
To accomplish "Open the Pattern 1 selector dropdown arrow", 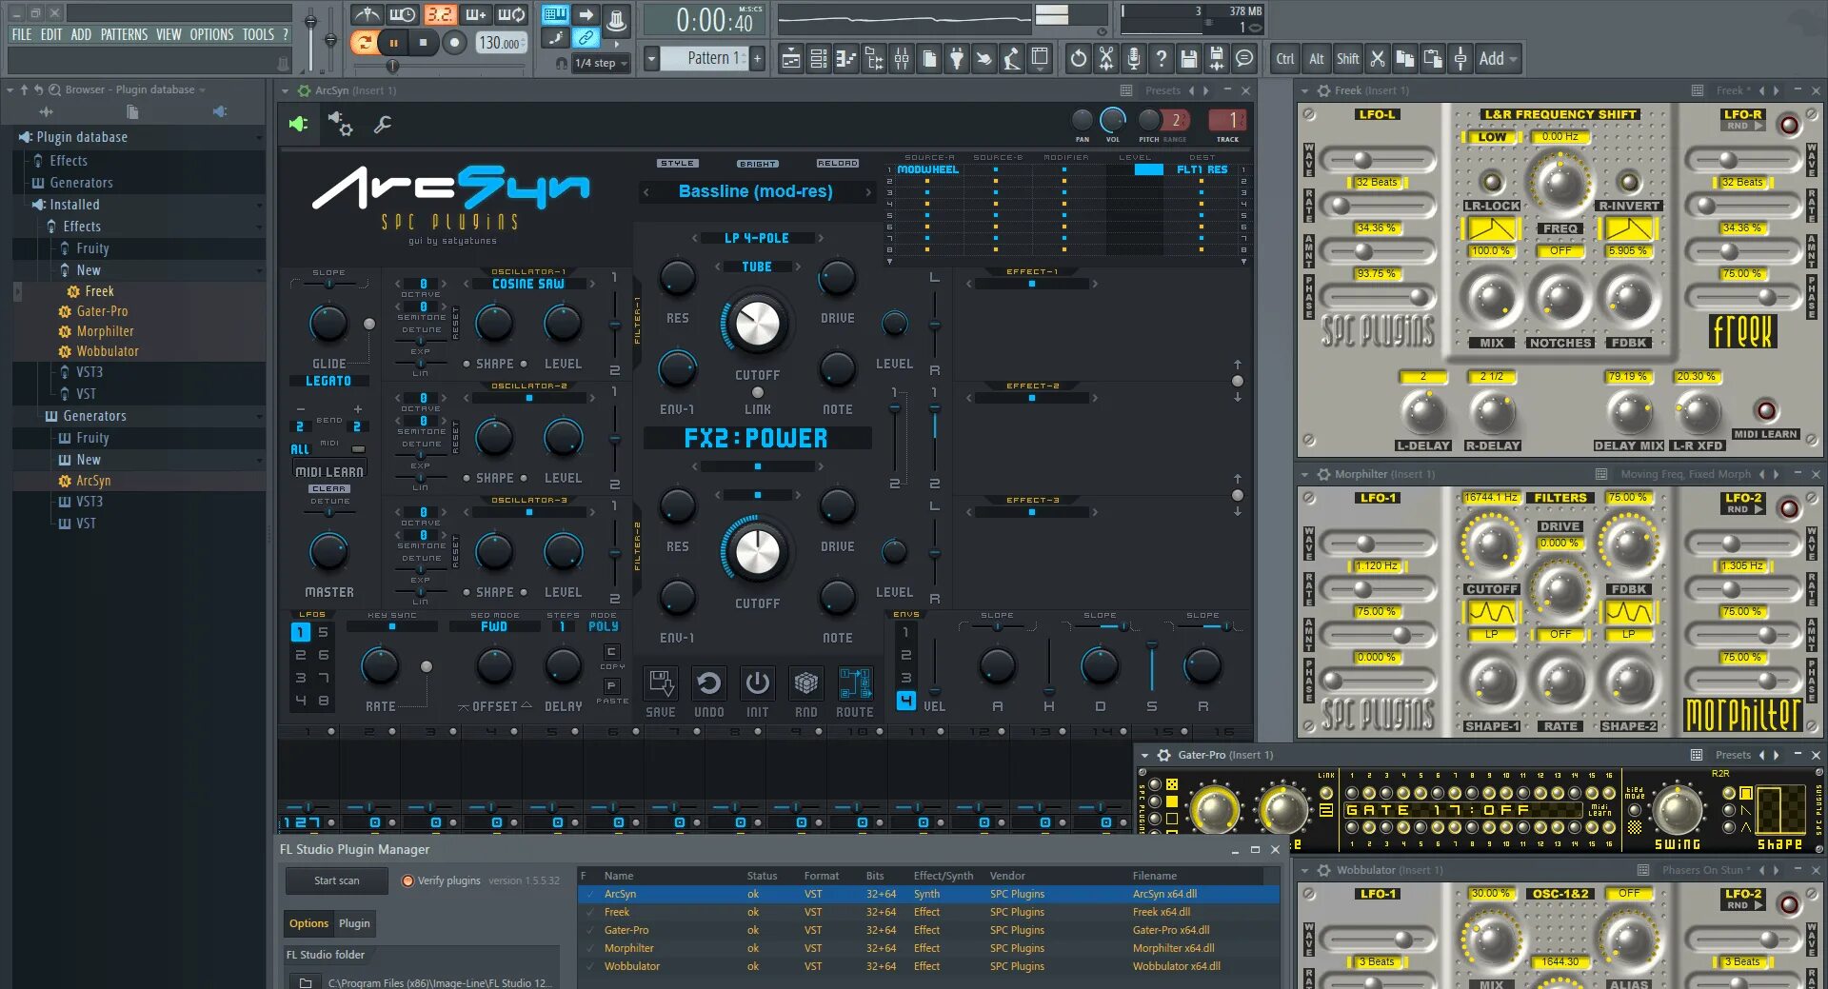I will coord(651,59).
